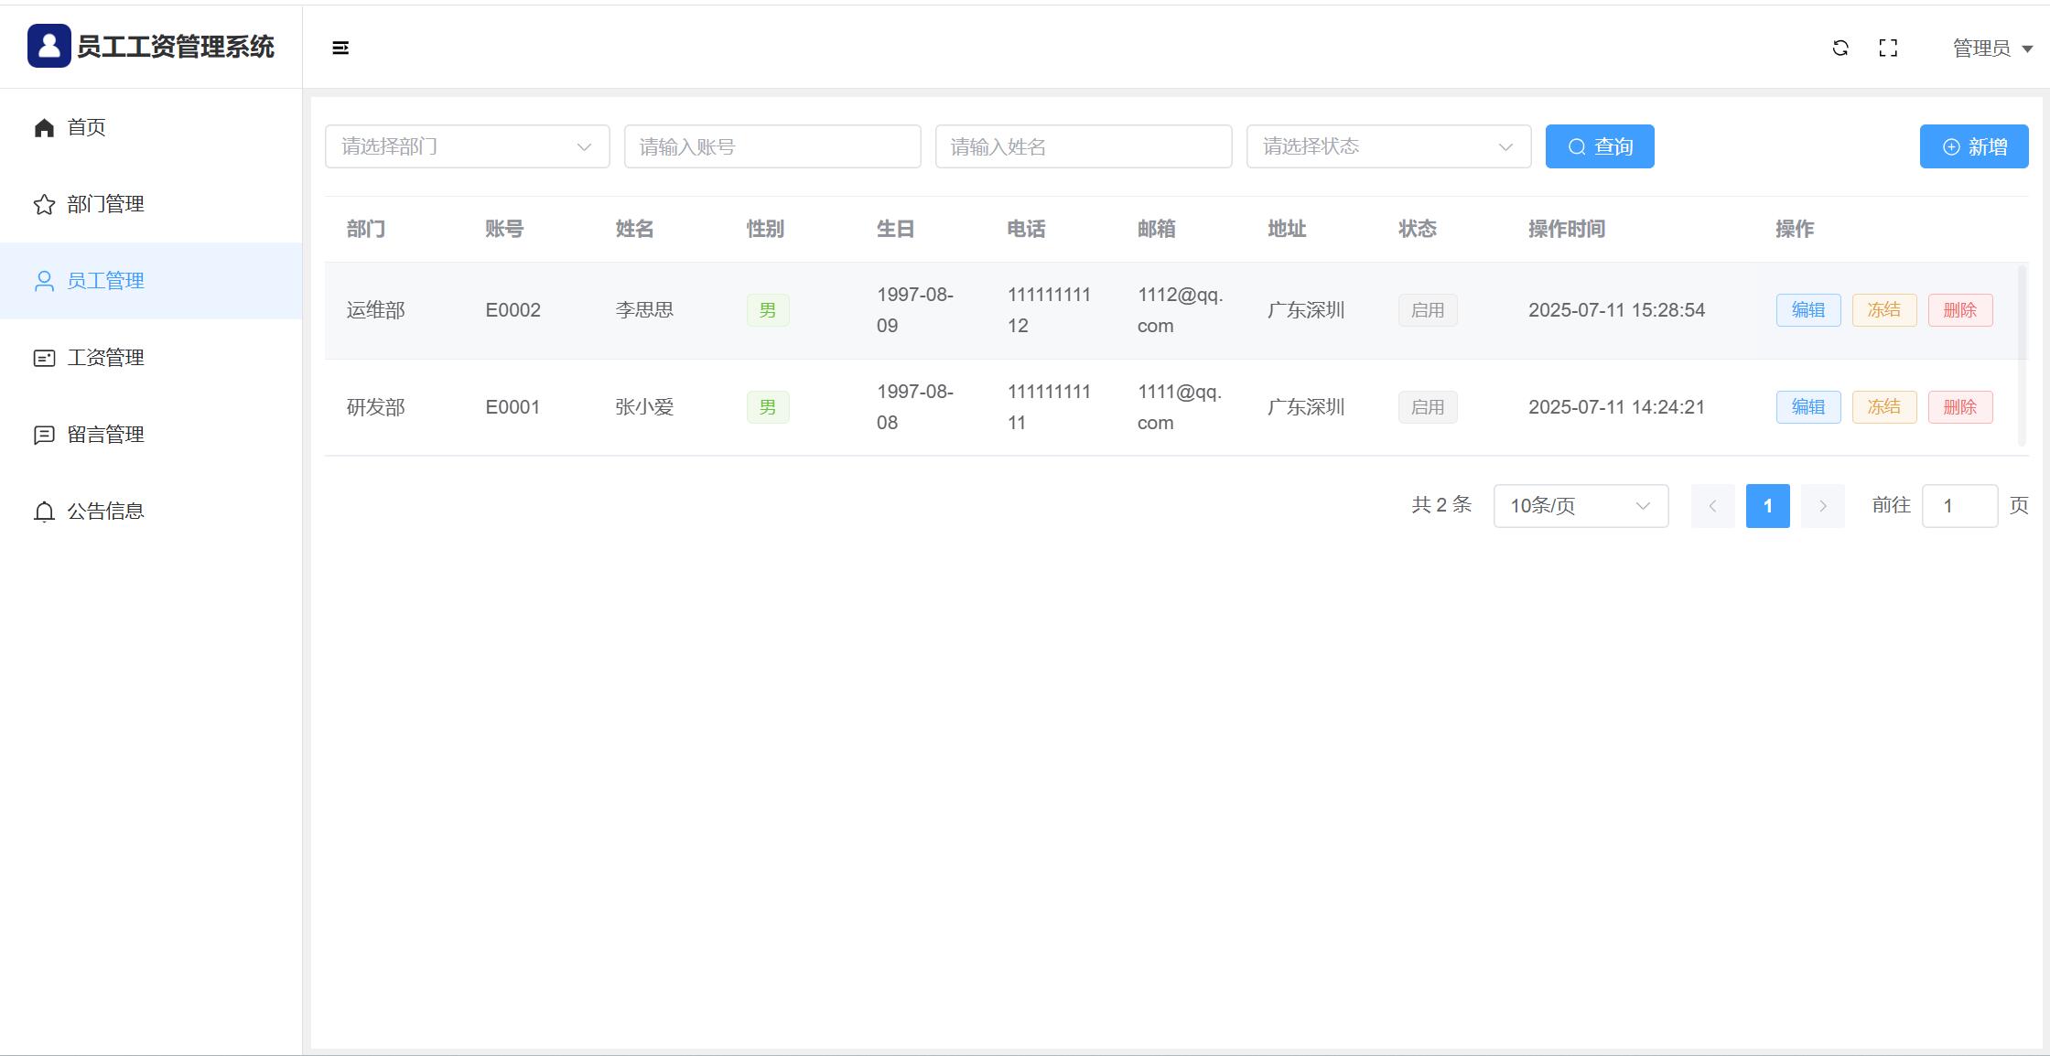Click the 查询 search button

point(1599,146)
